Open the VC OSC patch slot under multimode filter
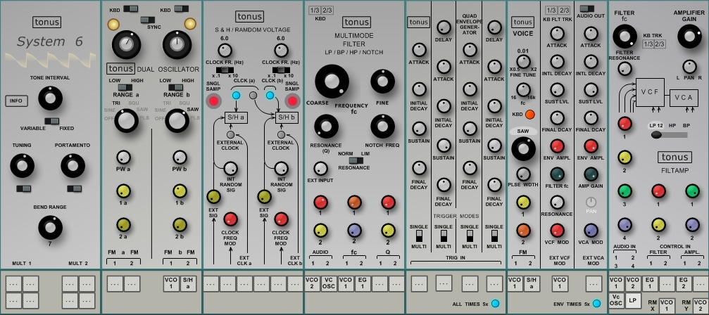709x315 pixels. point(329,283)
